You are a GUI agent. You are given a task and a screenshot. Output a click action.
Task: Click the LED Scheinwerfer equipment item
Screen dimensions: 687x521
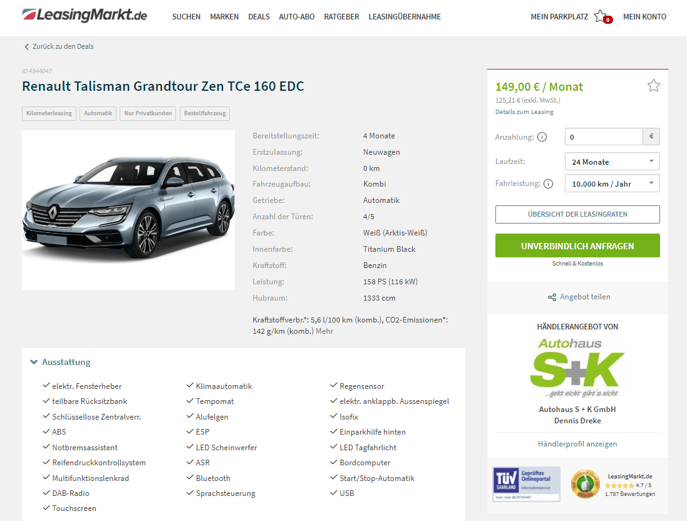pos(227,447)
